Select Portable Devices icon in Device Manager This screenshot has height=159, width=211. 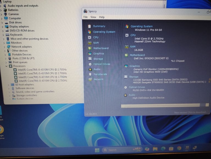coord(9,55)
